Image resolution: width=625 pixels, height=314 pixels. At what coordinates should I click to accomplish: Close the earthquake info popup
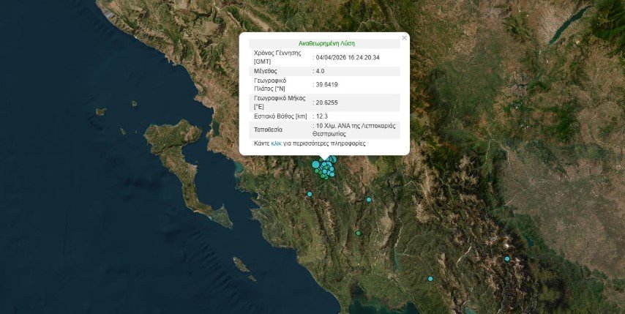pos(403,37)
